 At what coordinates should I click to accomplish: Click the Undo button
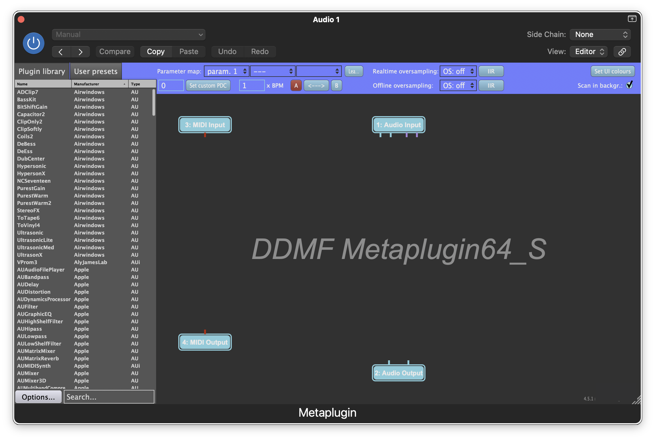pyautogui.click(x=227, y=52)
